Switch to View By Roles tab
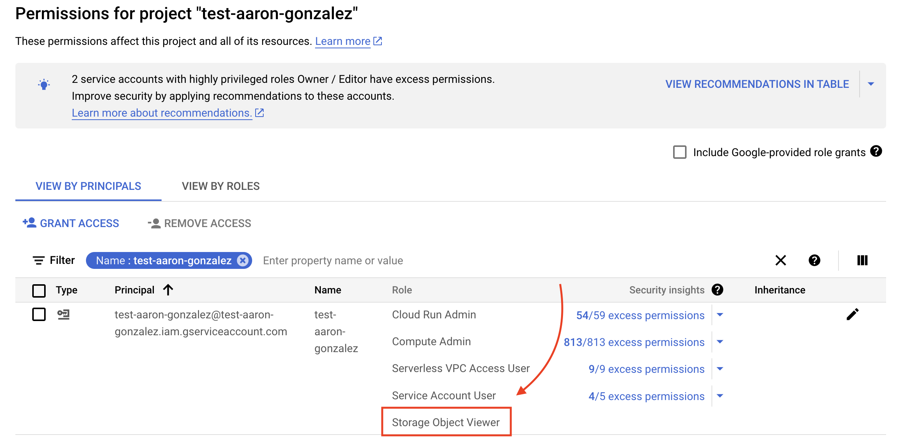 [x=221, y=186]
